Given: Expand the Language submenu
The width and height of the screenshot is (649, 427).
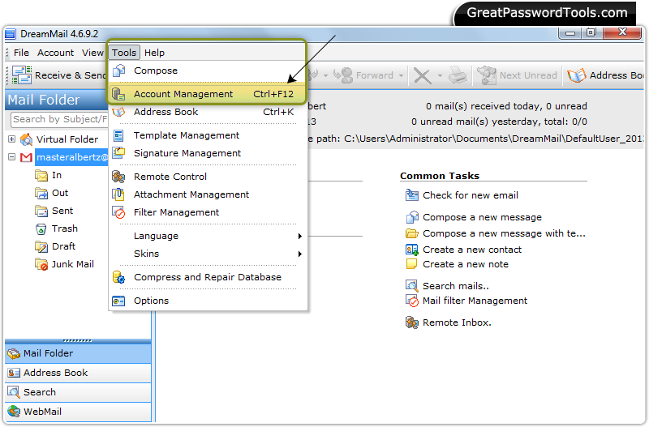Looking at the screenshot, I should pyautogui.click(x=208, y=236).
